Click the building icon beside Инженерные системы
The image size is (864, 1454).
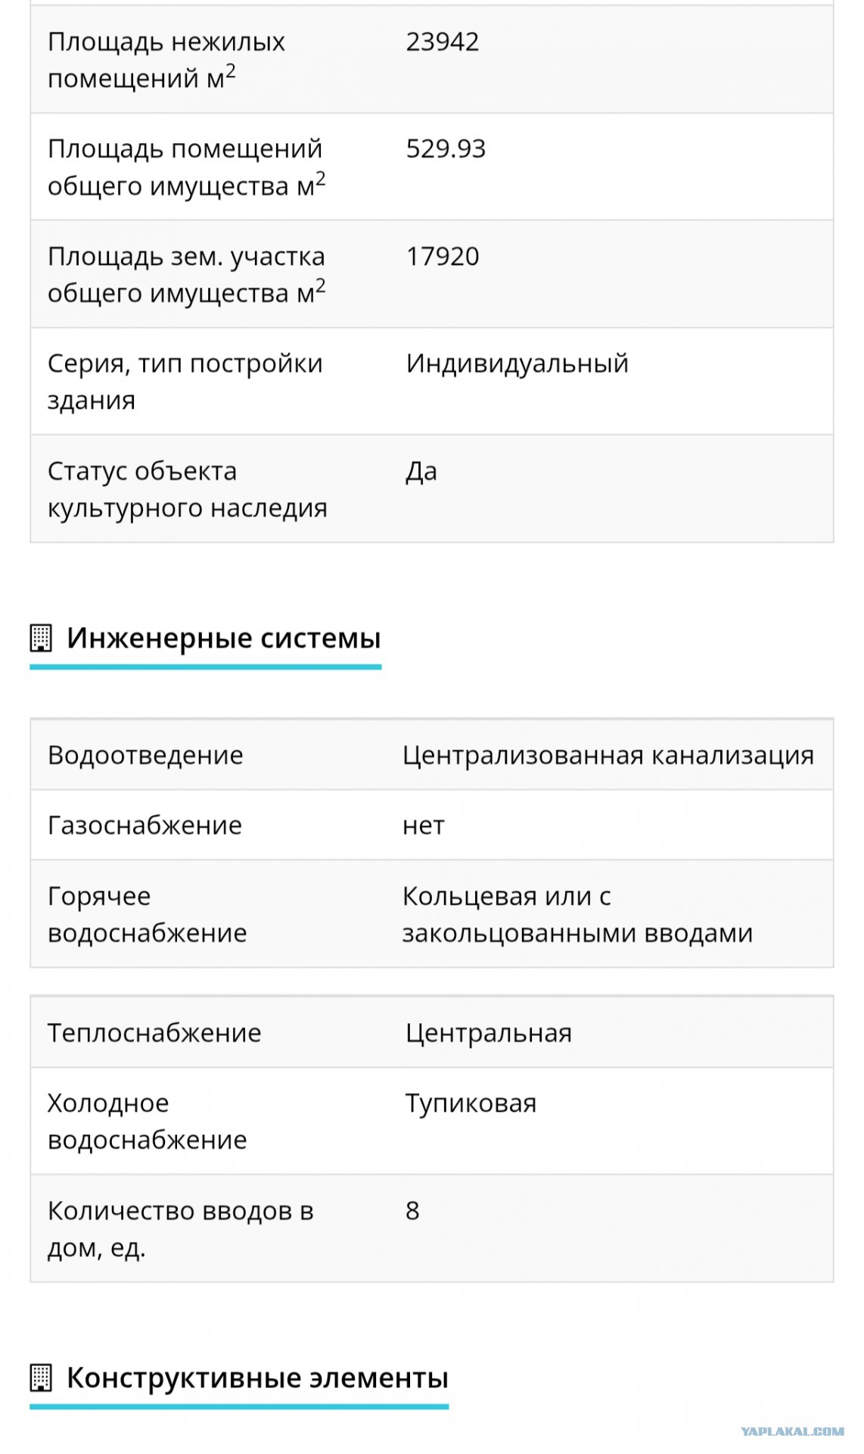[40, 638]
